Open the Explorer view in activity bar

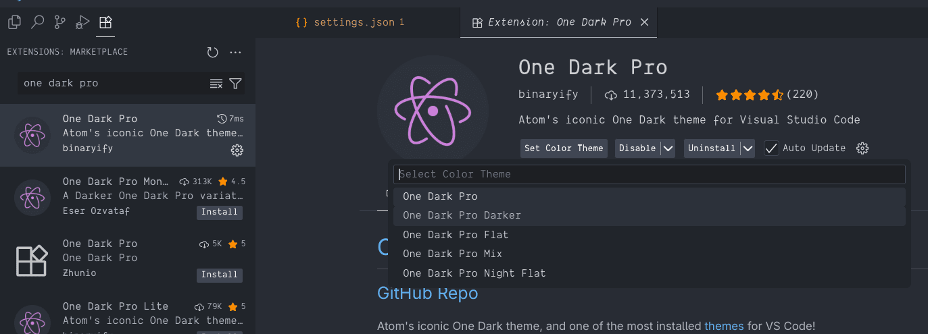click(14, 22)
